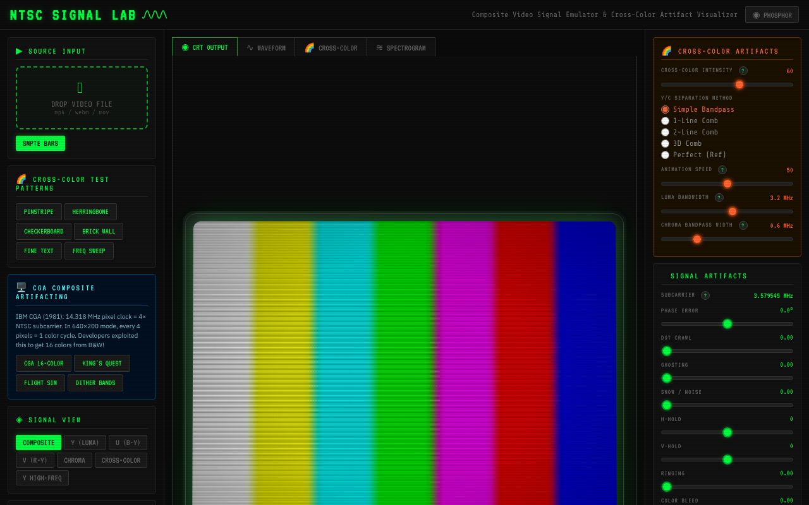The image size is (809, 505).
Task: Show Chroma signal view
Action: [x=75, y=460]
